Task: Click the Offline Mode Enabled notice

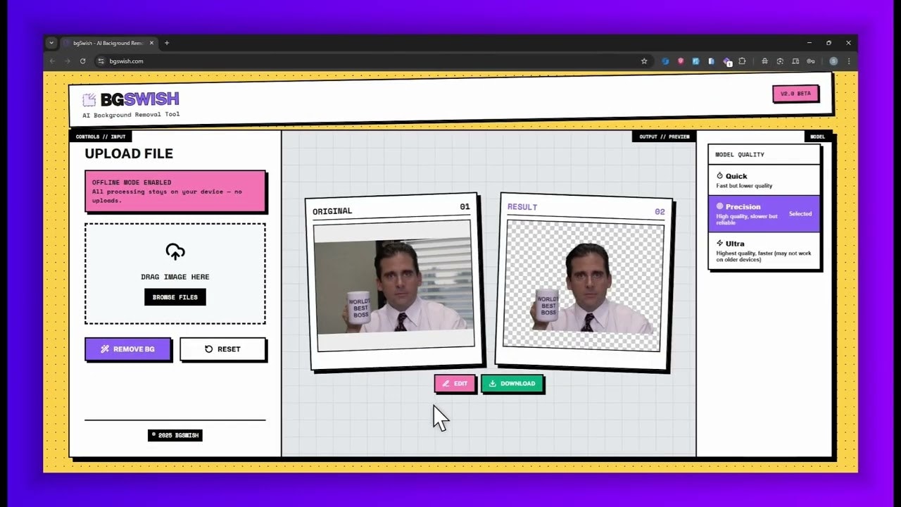Action: coord(175,191)
